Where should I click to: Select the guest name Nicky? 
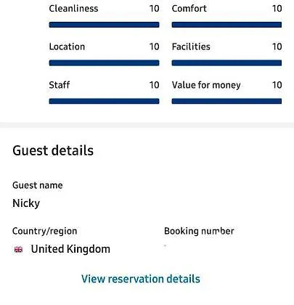(26, 203)
